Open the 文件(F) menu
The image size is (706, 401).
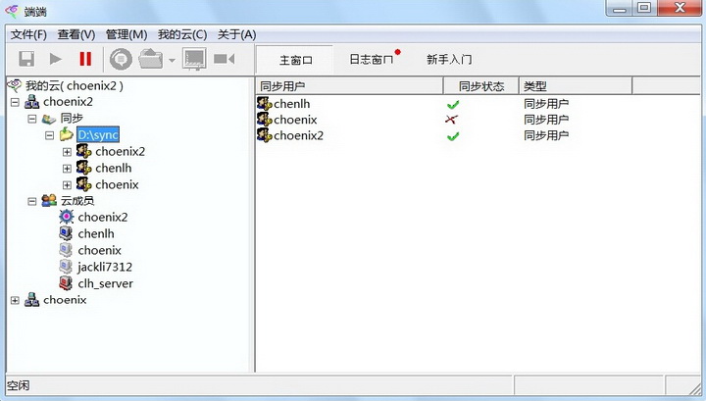tap(28, 34)
